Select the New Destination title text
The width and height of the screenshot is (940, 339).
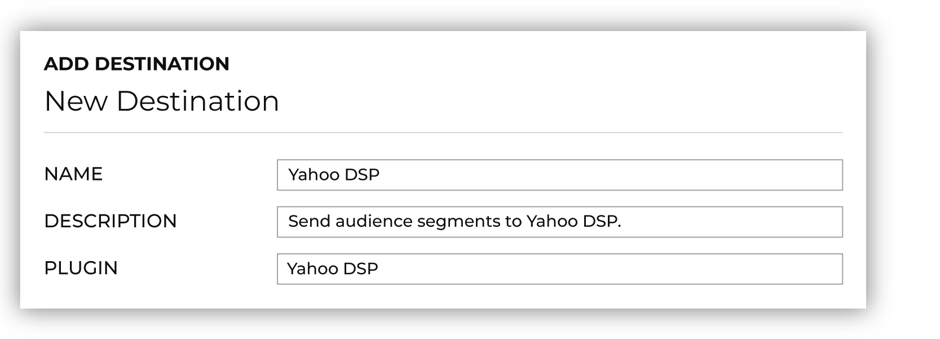[161, 102]
